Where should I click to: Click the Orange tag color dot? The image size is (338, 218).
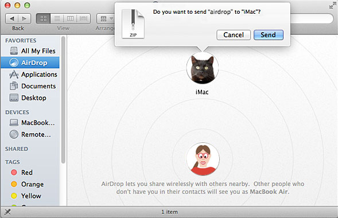click(14, 184)
